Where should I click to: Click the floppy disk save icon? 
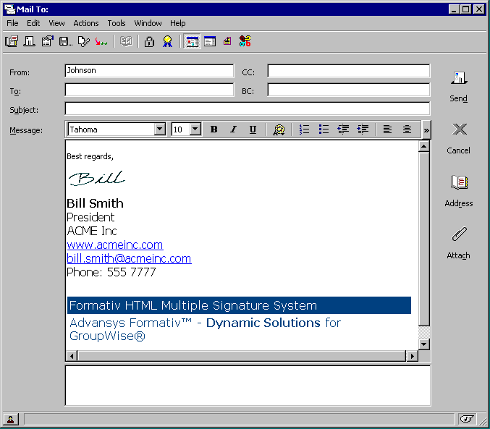pos(66,41)
